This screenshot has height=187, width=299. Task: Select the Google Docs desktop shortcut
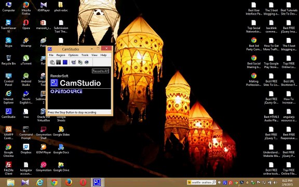pos(61,149)
